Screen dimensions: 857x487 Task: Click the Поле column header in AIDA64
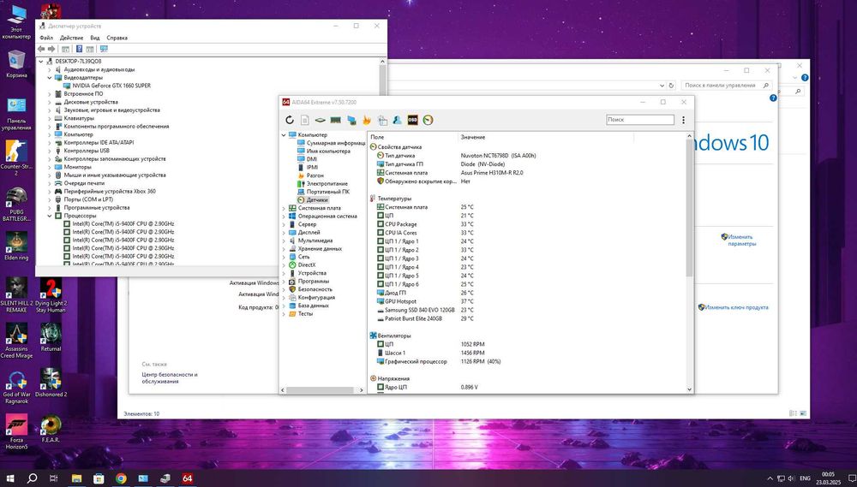tap(413, 138)
